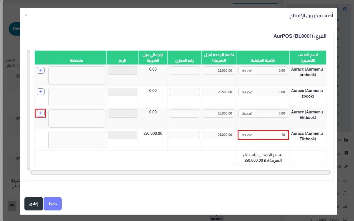Click the Aurmenu zbook item name

(308, 94)
